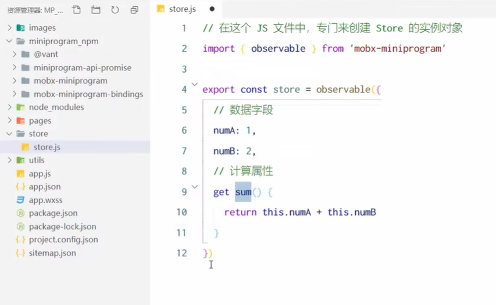Screen dimensions: 496x305
Task: Expand the pages folder chevron
Action: [9, 120]
